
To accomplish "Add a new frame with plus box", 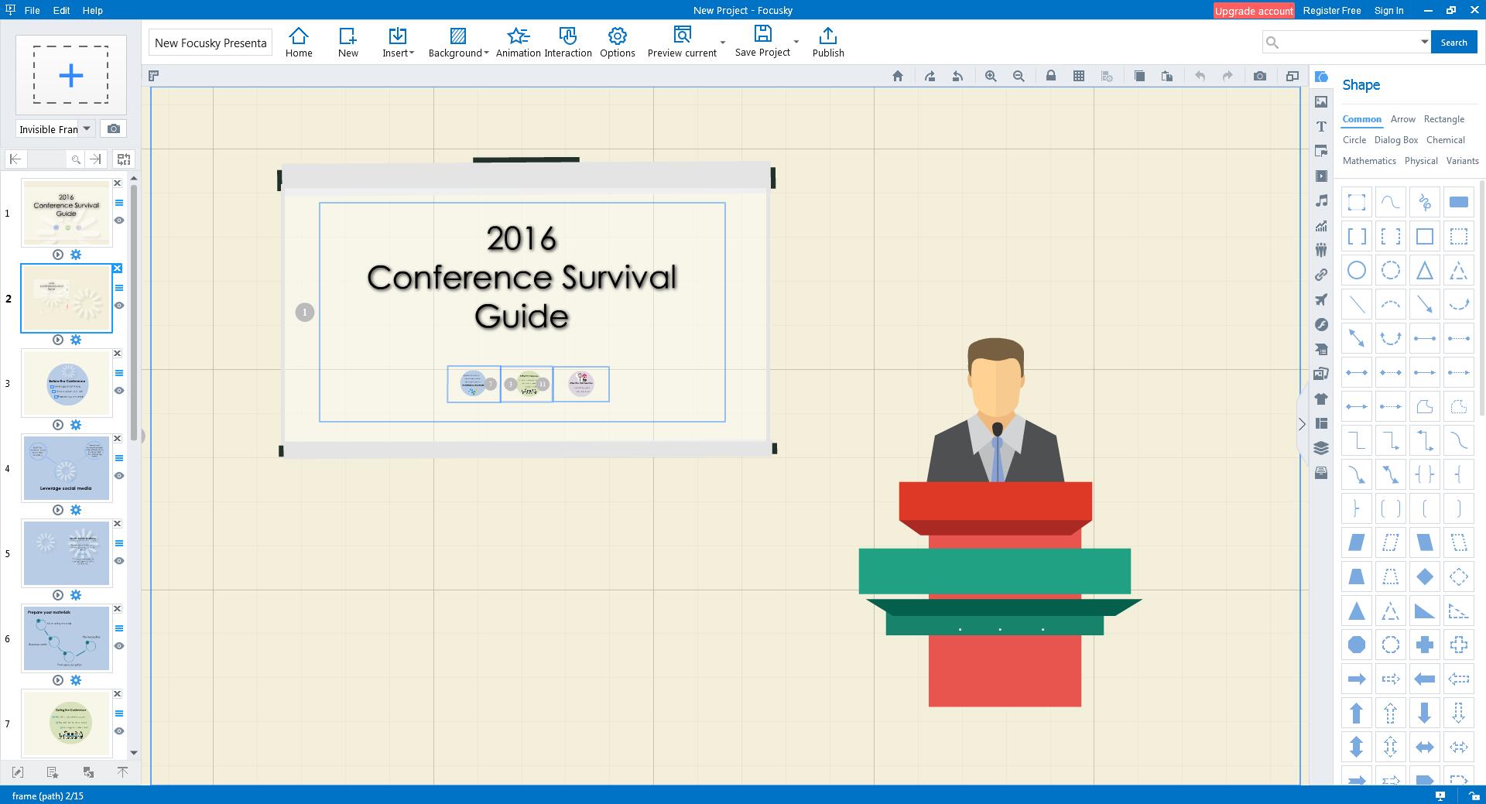I will coord(71,75).
